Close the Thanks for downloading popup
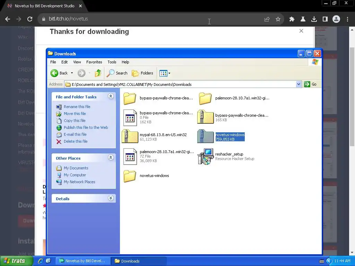The image size is (355, 266). coord(301,31)
